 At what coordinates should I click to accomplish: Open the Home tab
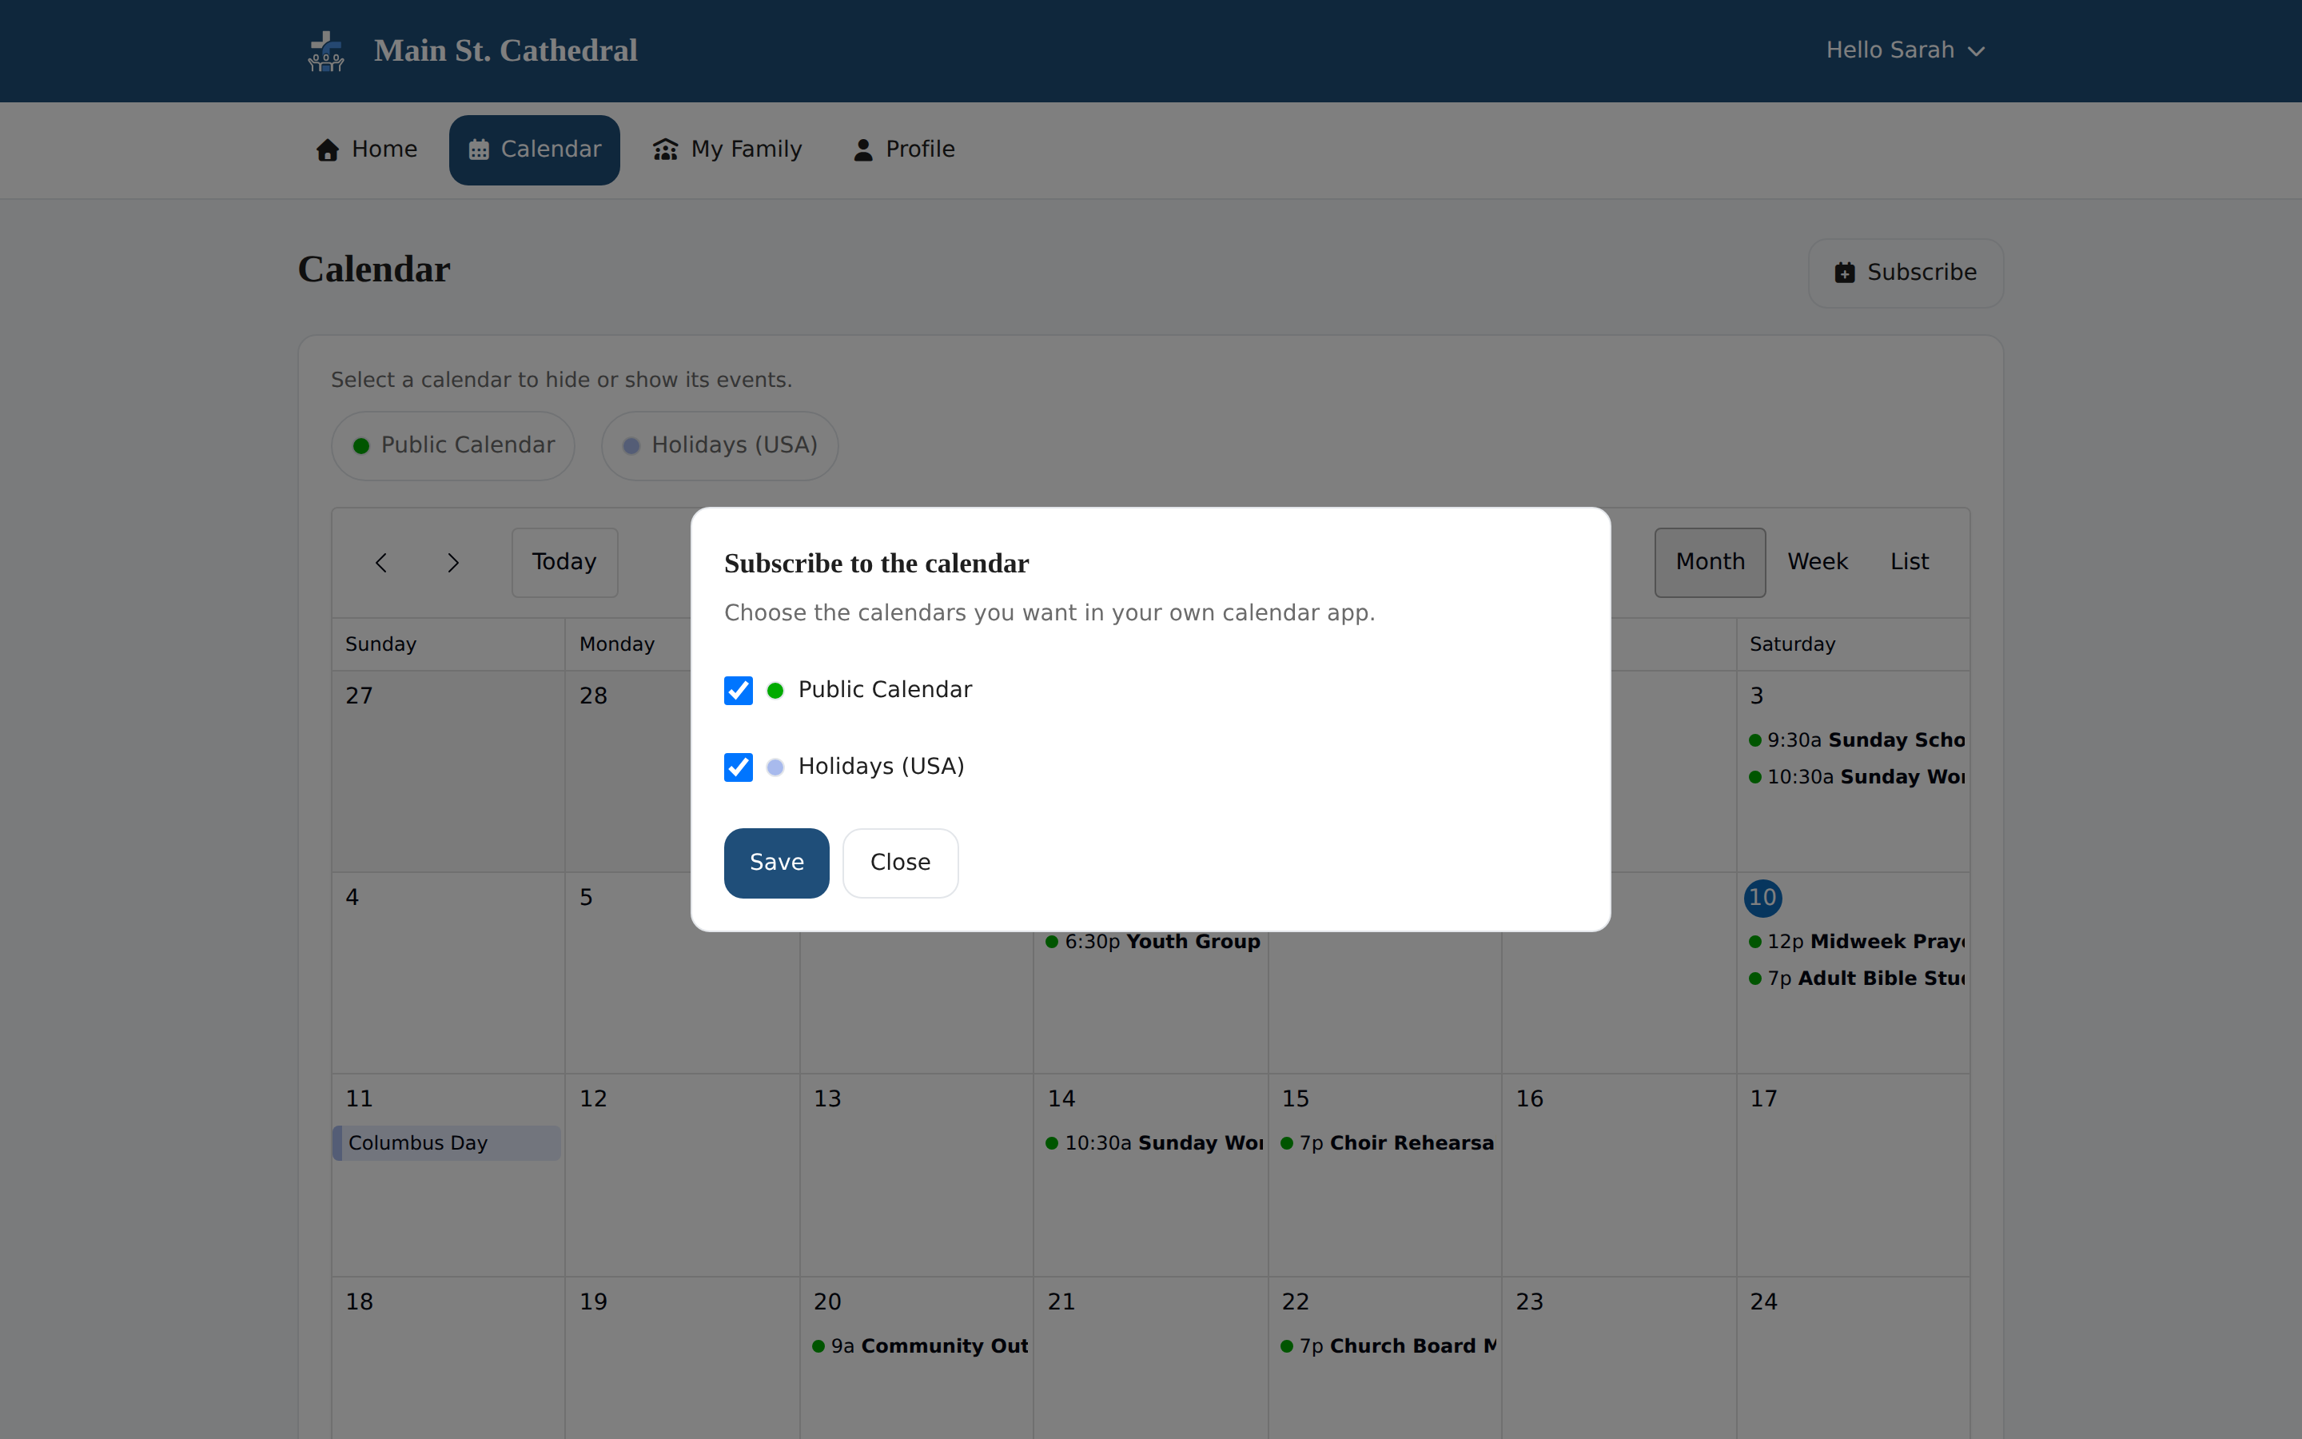click(367, 149)
